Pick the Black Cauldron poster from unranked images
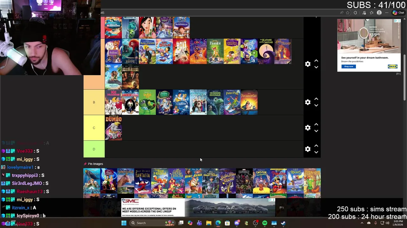This screenshot has width=407, height=228. tap(109, 181)
